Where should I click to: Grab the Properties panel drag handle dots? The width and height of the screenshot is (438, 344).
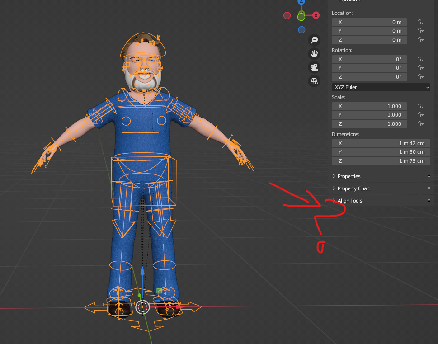tap(429, 176)
